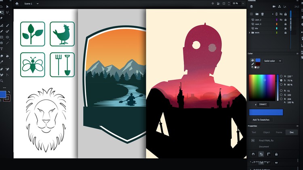Click the Add To Swatches button

pos(261,120)
